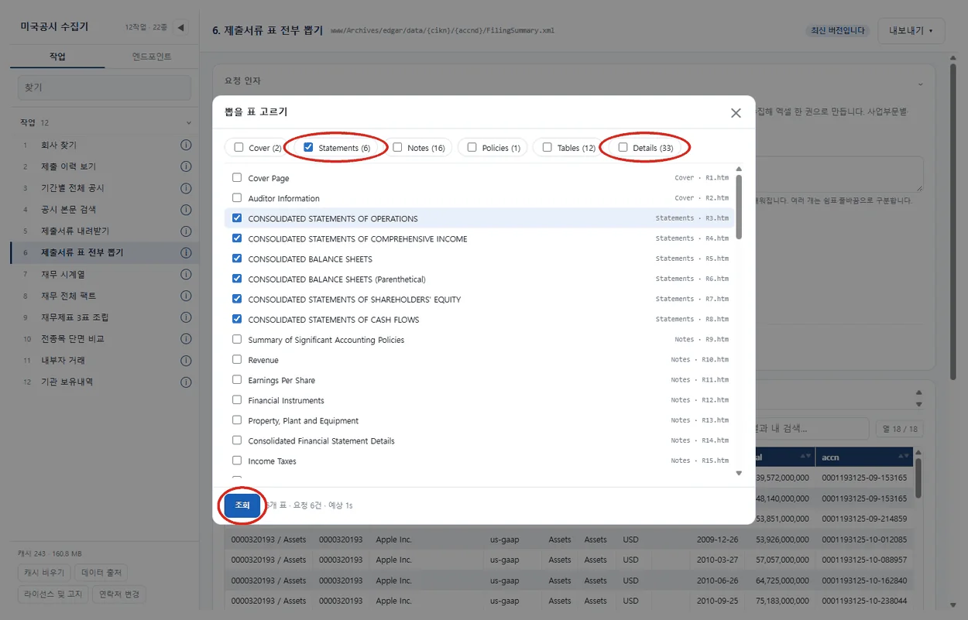Open the info icon next to 전종목 단면 비교
Screen dimensions: 968x620
click(186, 339)
